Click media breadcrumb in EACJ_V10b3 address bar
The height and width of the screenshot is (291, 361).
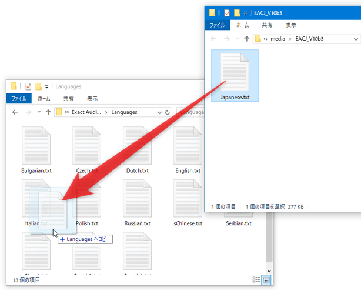coord(278,39)
